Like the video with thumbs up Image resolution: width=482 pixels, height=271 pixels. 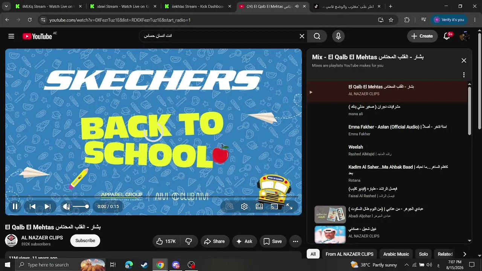point(166,241)
